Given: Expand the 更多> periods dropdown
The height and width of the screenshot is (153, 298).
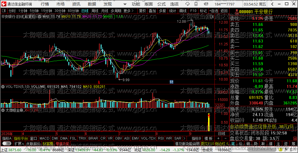Looking at the screenshot, I should click(x=128, y=11).
